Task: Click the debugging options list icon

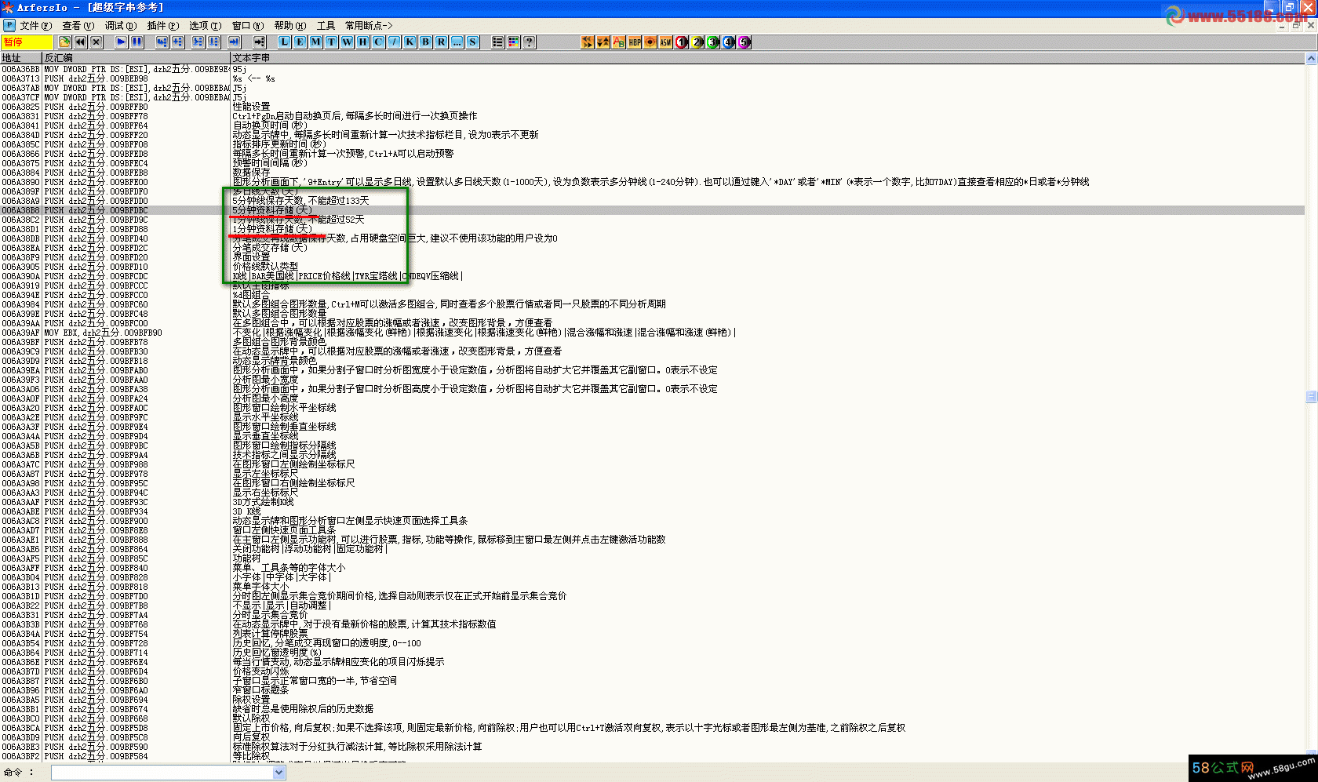Action: (497, 42)
